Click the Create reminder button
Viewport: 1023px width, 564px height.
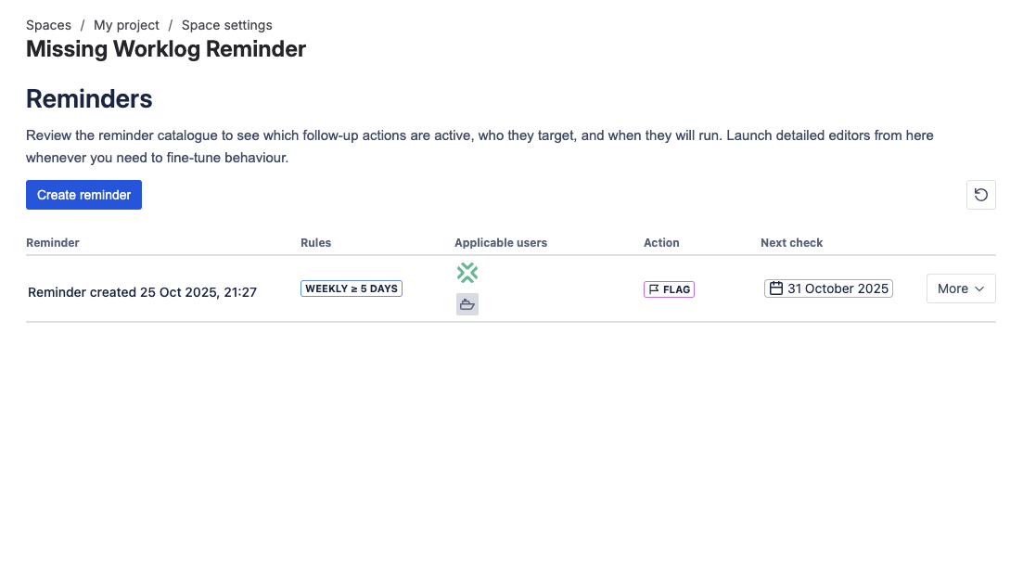(83, 195)
